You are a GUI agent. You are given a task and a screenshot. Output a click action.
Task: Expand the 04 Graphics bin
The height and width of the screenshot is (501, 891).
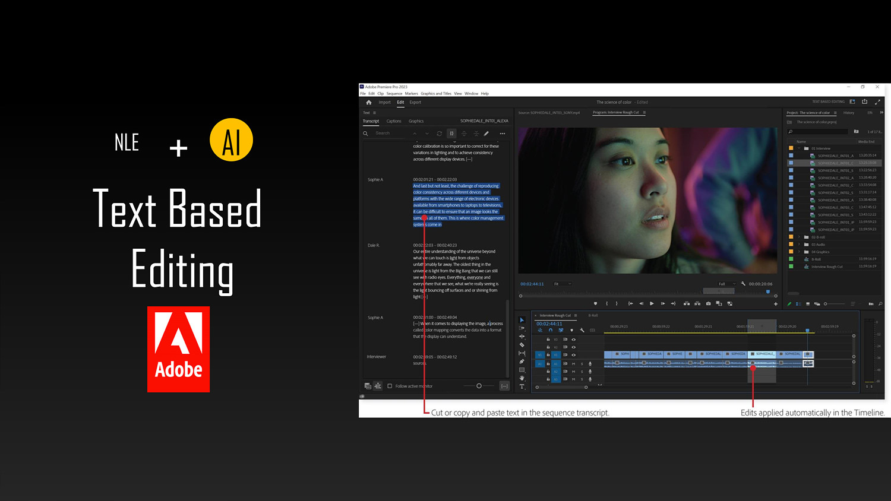coord(799,252)
